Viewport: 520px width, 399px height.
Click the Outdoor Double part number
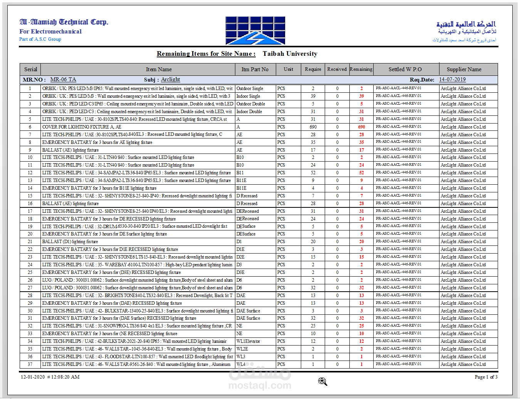tap(251, 104)
